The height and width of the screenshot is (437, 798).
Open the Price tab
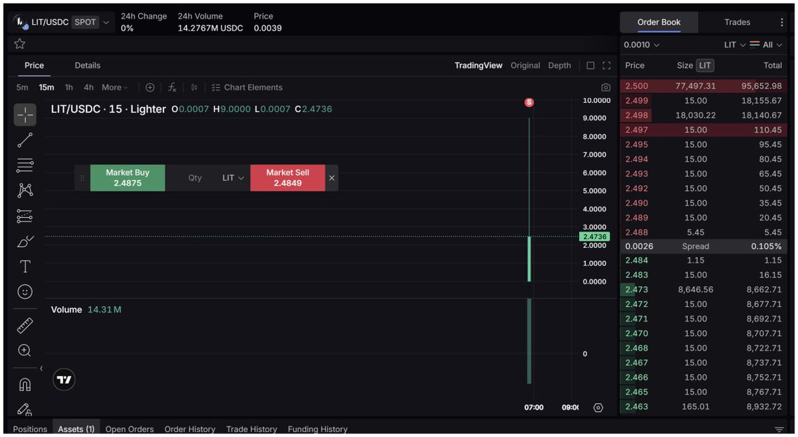point(35,66)
